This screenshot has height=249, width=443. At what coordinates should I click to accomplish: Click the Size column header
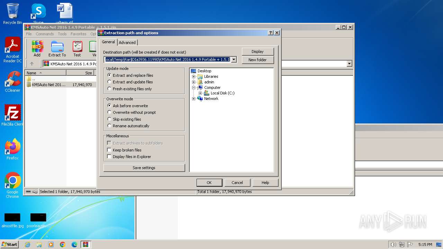click(x=81, y=73)
